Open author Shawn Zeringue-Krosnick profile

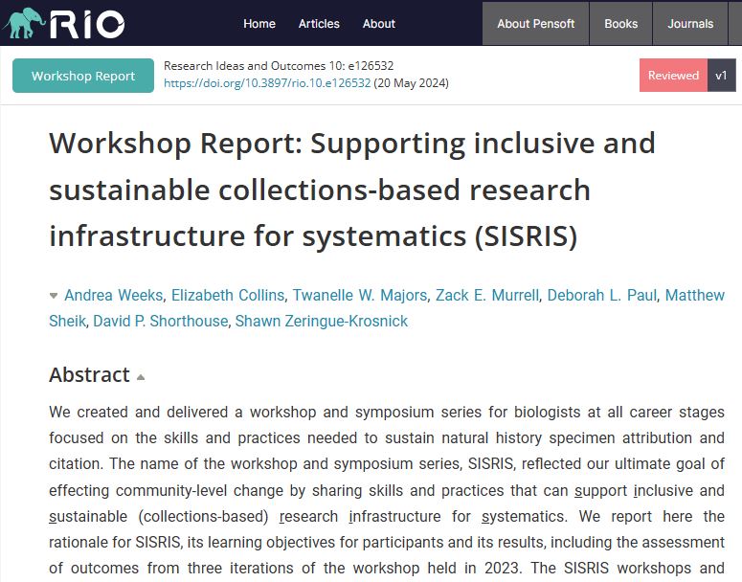tap(322, 322)
